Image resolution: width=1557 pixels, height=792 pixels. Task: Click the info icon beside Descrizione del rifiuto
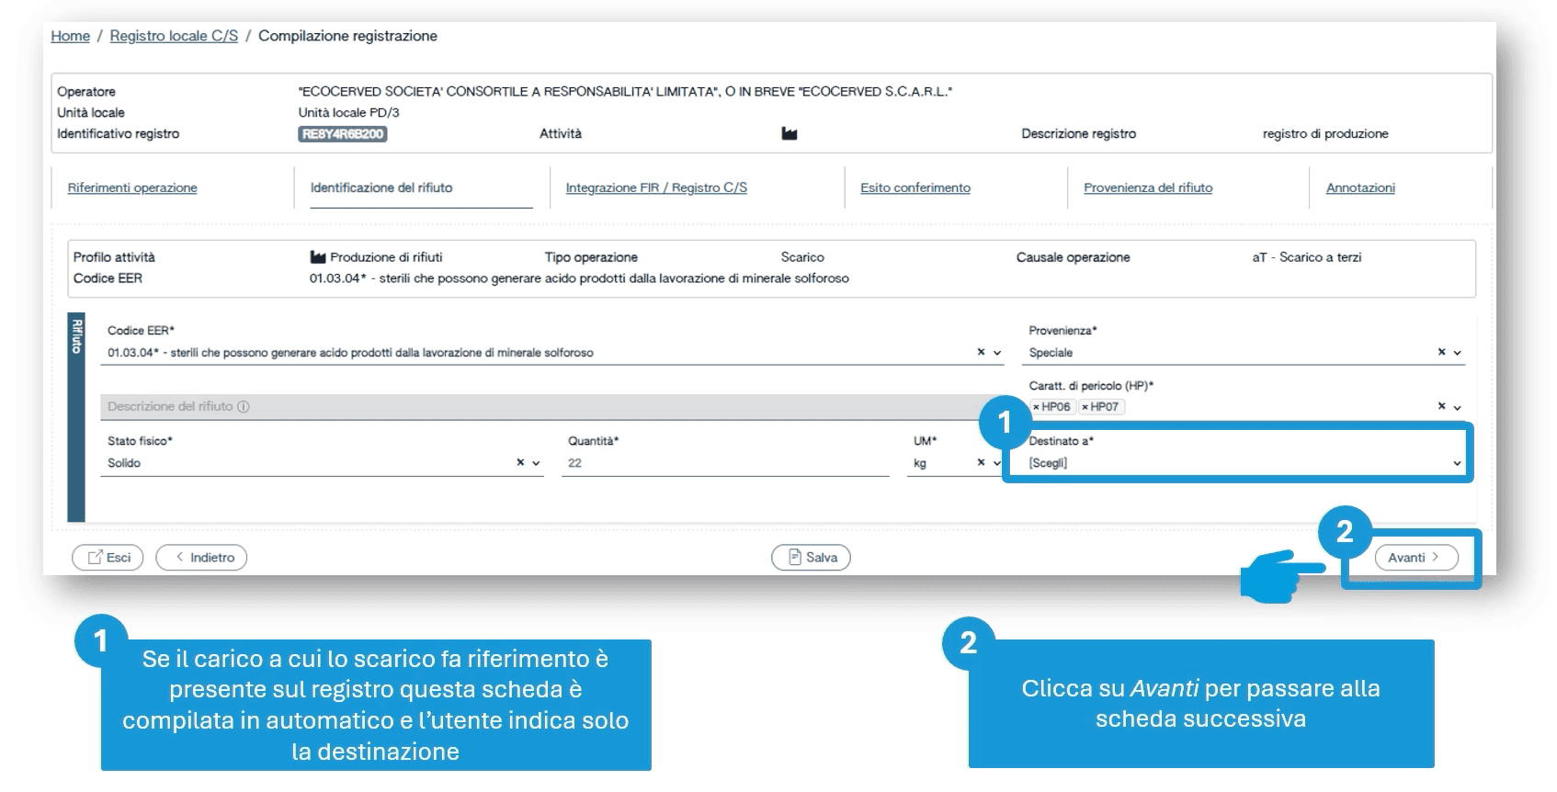pos(244,406)
